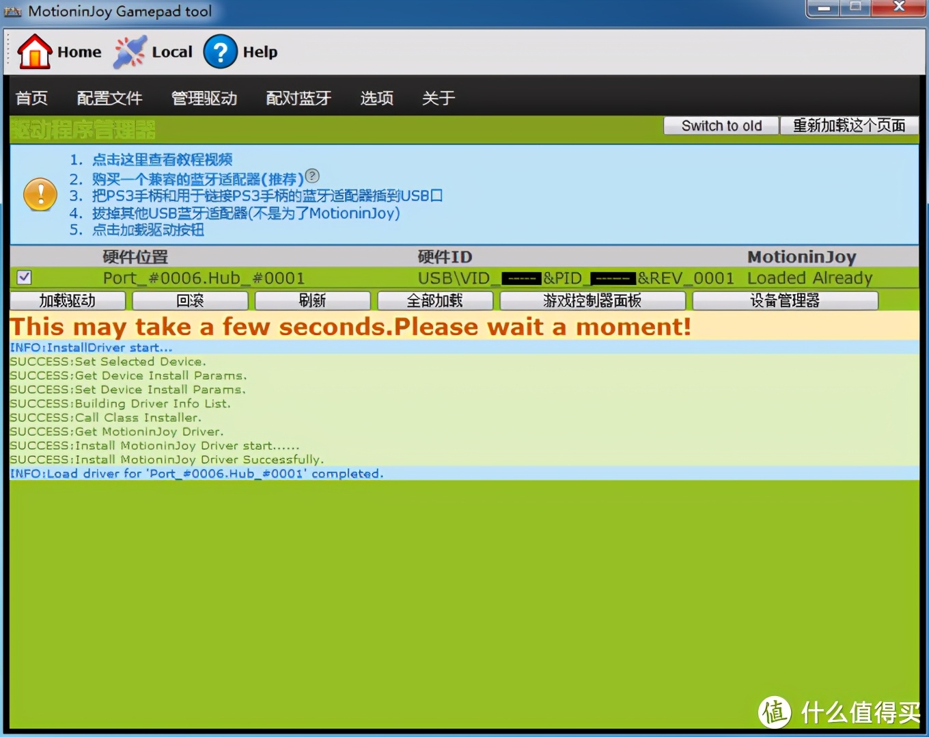The width and height of the screenshot is (929, 737).
Task: Uncheck the Port_#0006.Hub_#0001 device checkbox
Action: pyautogui.click(x=24, y=277)
